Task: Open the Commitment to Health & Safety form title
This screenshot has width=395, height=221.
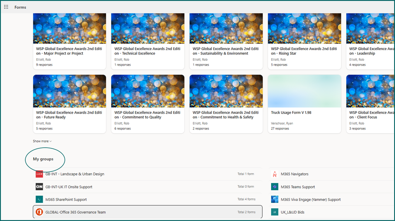Action: [x=226, y=115]
